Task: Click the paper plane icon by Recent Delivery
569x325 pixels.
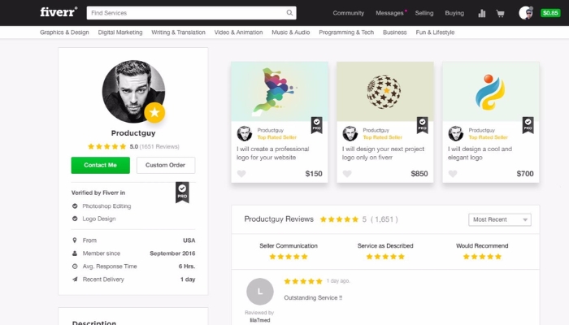Action: (x=75, y=279)
